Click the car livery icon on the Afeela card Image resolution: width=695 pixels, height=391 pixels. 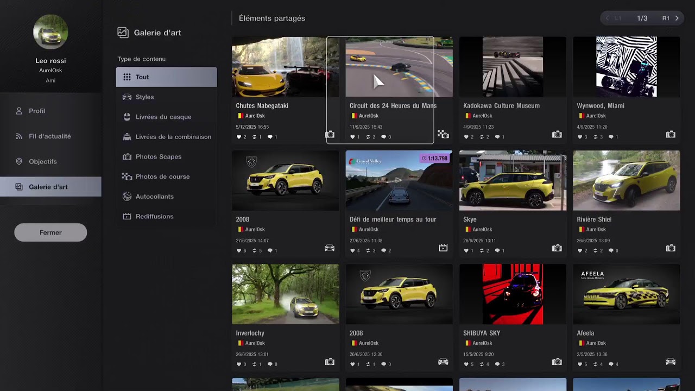[671, 362]
